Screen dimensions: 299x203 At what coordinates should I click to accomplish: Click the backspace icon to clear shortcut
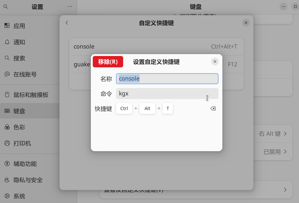point(213,108)
